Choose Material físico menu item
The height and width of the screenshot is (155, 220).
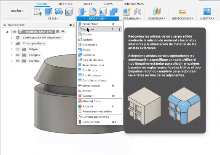point(100,101)
